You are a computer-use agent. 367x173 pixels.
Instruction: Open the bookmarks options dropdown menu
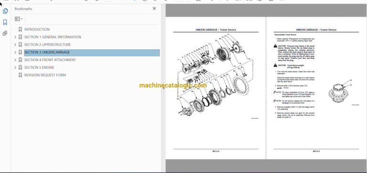19,19
